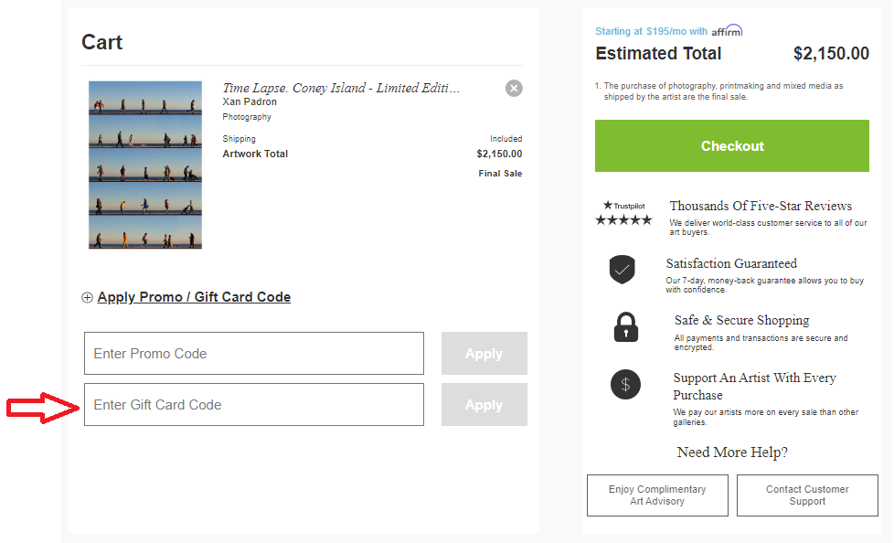
Task: Open Contact Customer Support
Action: pyautogui.click(x=807, y=495)
